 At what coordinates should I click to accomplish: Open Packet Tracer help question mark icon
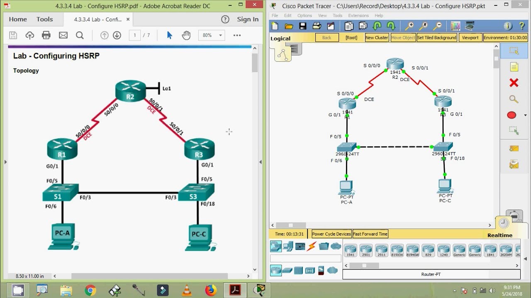pos(522,26)
